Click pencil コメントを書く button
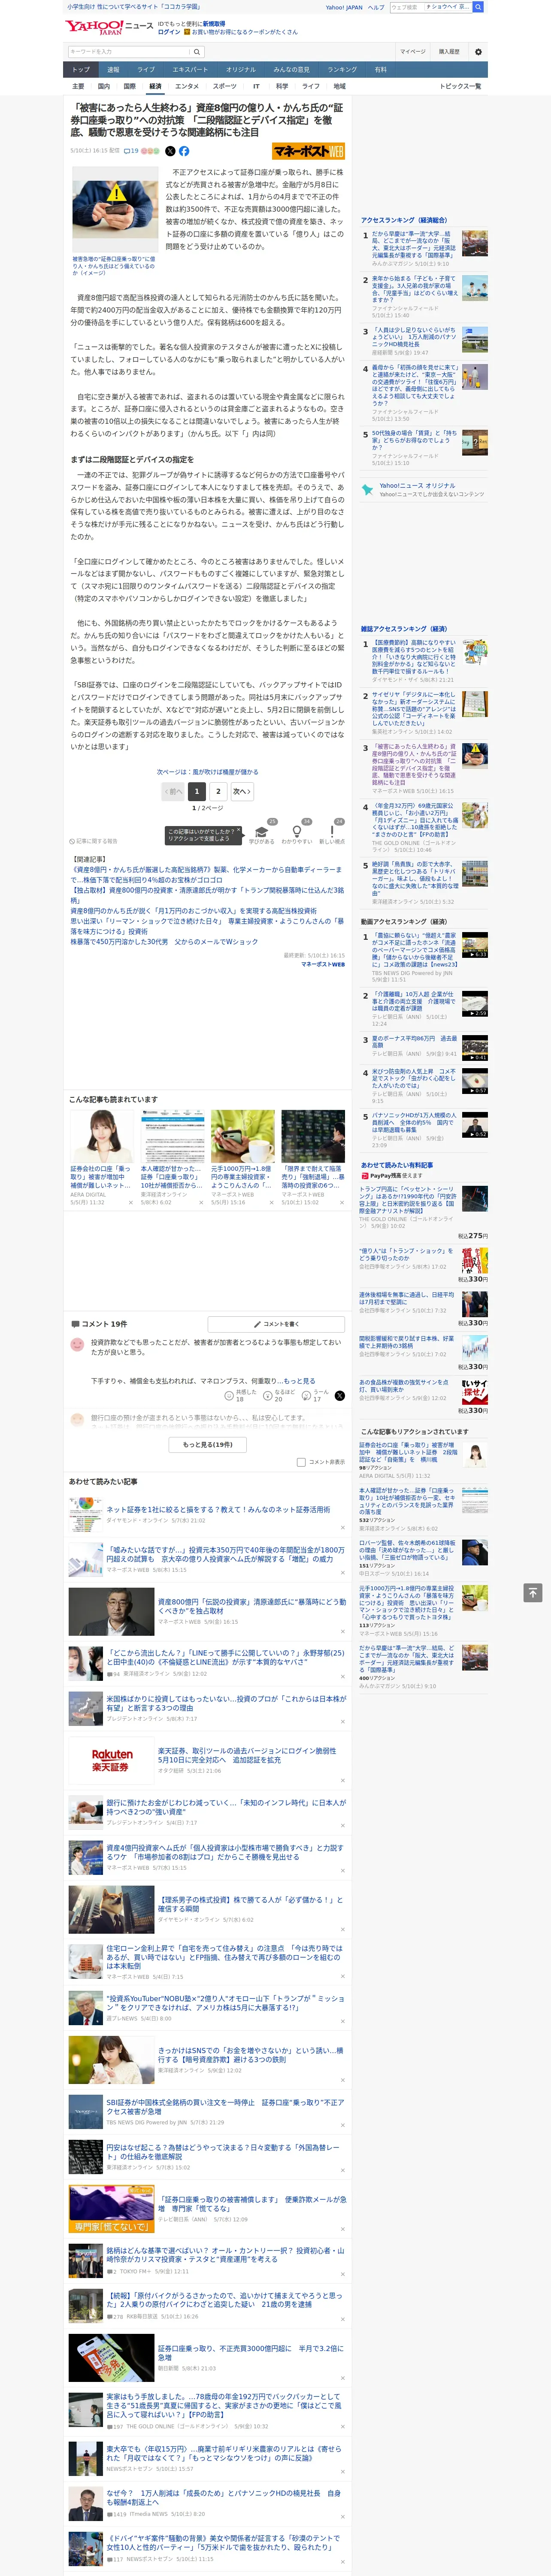The image size is (551, 2576). pyautogui.click(x=276, y=1324)
